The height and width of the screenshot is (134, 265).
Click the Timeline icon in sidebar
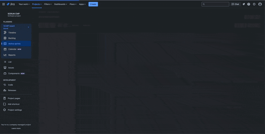5,33
